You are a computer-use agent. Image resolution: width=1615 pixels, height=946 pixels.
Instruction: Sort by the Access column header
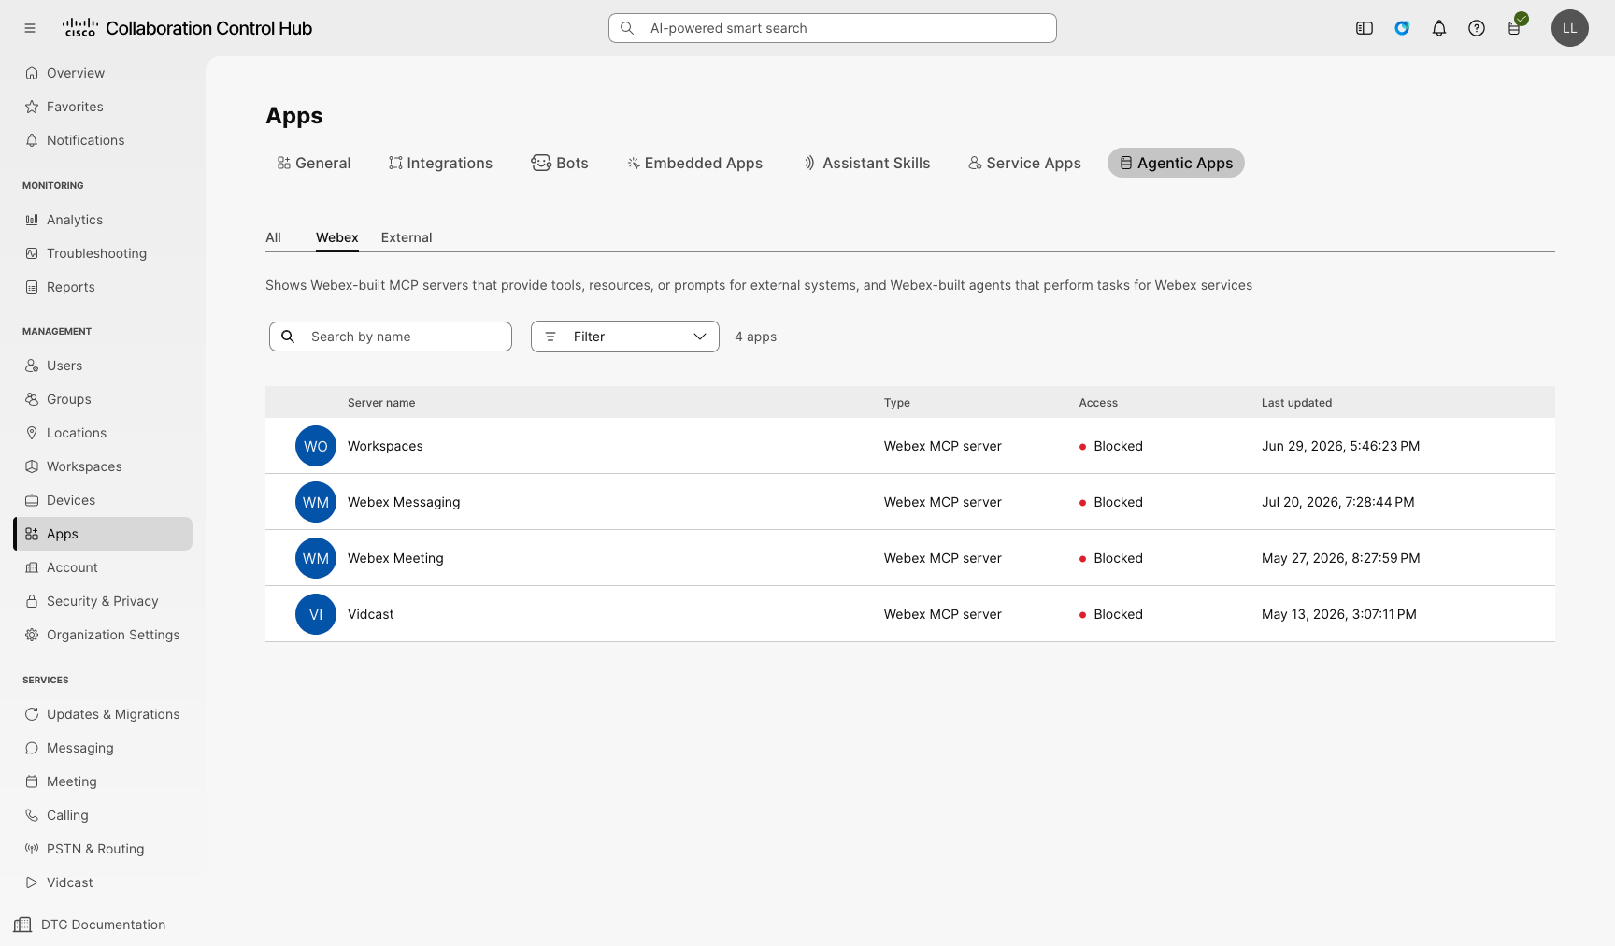[x=1098, y=403]
